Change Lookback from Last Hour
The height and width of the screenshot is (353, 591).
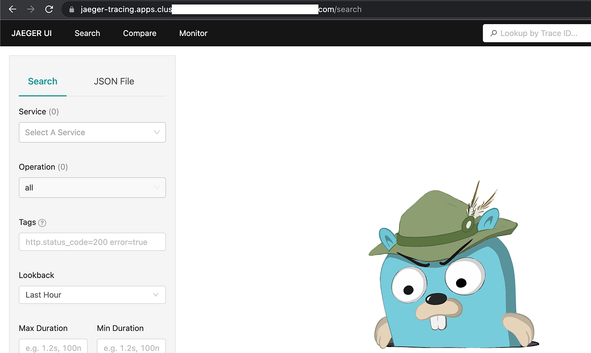click(92, 294)
